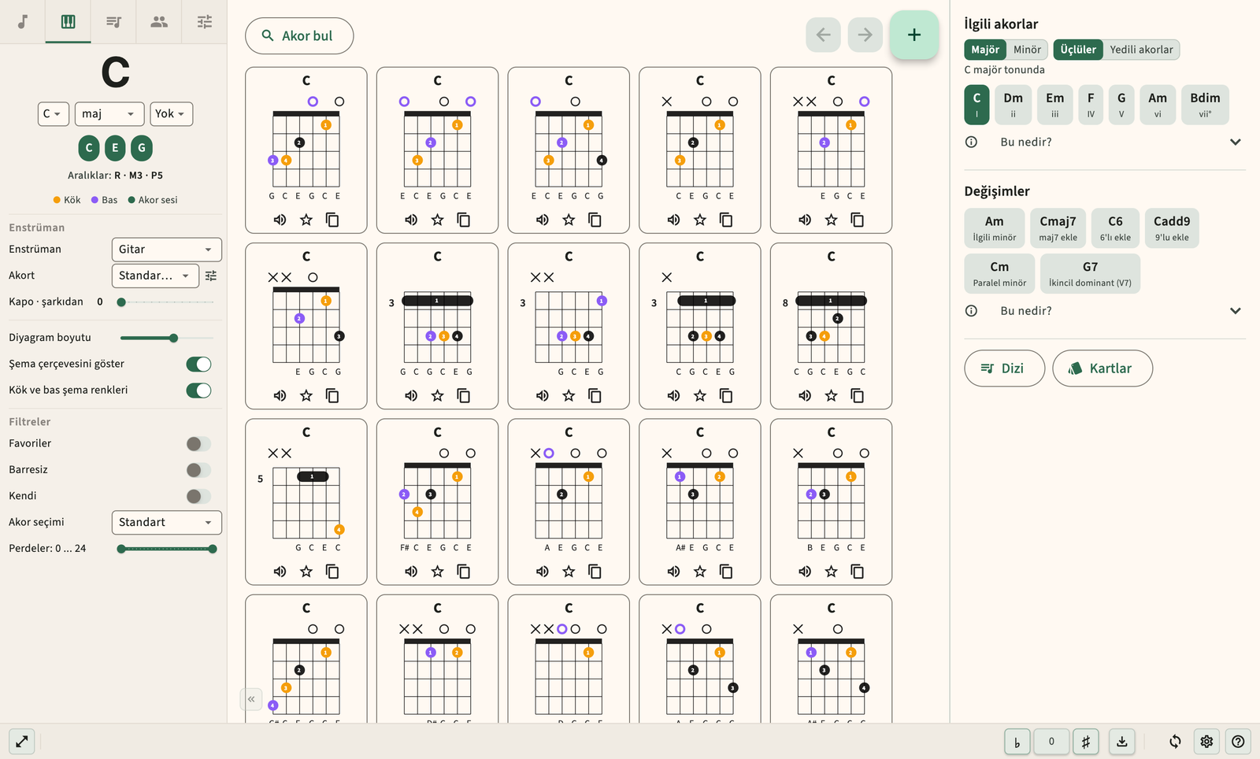Select the Yedili akorlar tab
The width and height of the screenshot is (1260, 759).
(1141, 50)
